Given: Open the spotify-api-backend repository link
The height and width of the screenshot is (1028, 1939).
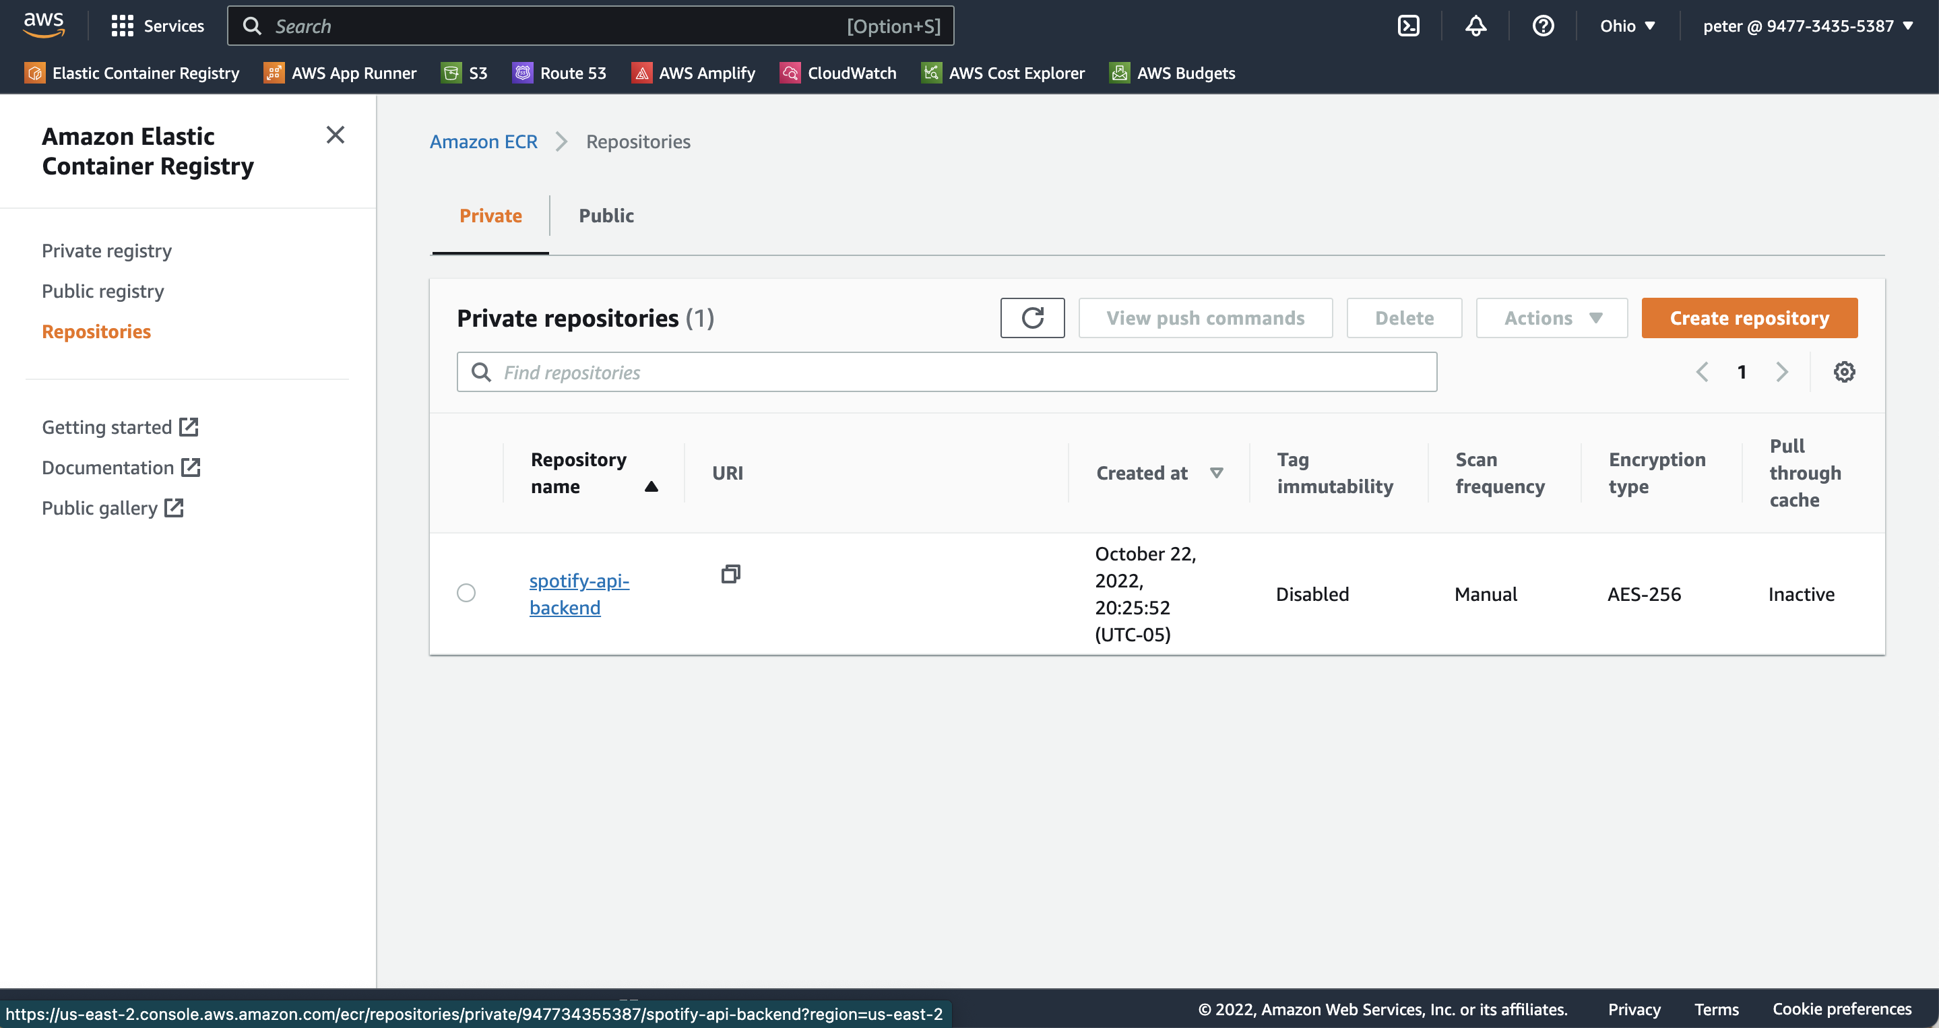Looking at the screenshot, I should (x=578, y=593).
